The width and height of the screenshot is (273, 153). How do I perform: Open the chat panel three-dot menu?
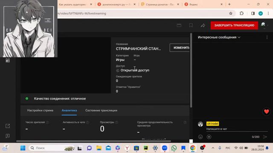[x=267, y=37]
